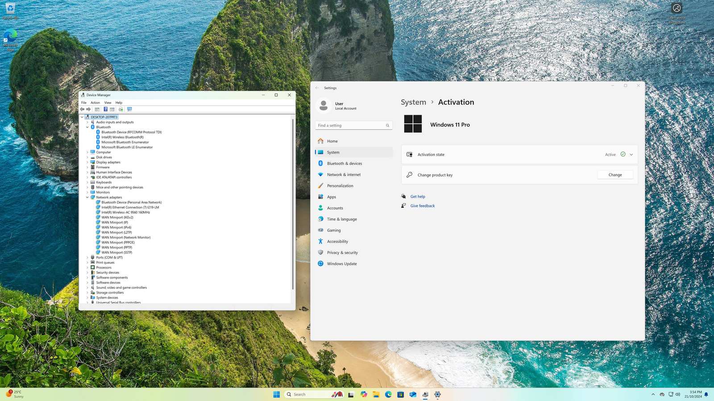714x401 pixels.
Task: Click Device Manager vertical scrollbar
Action: coord(293,204)
